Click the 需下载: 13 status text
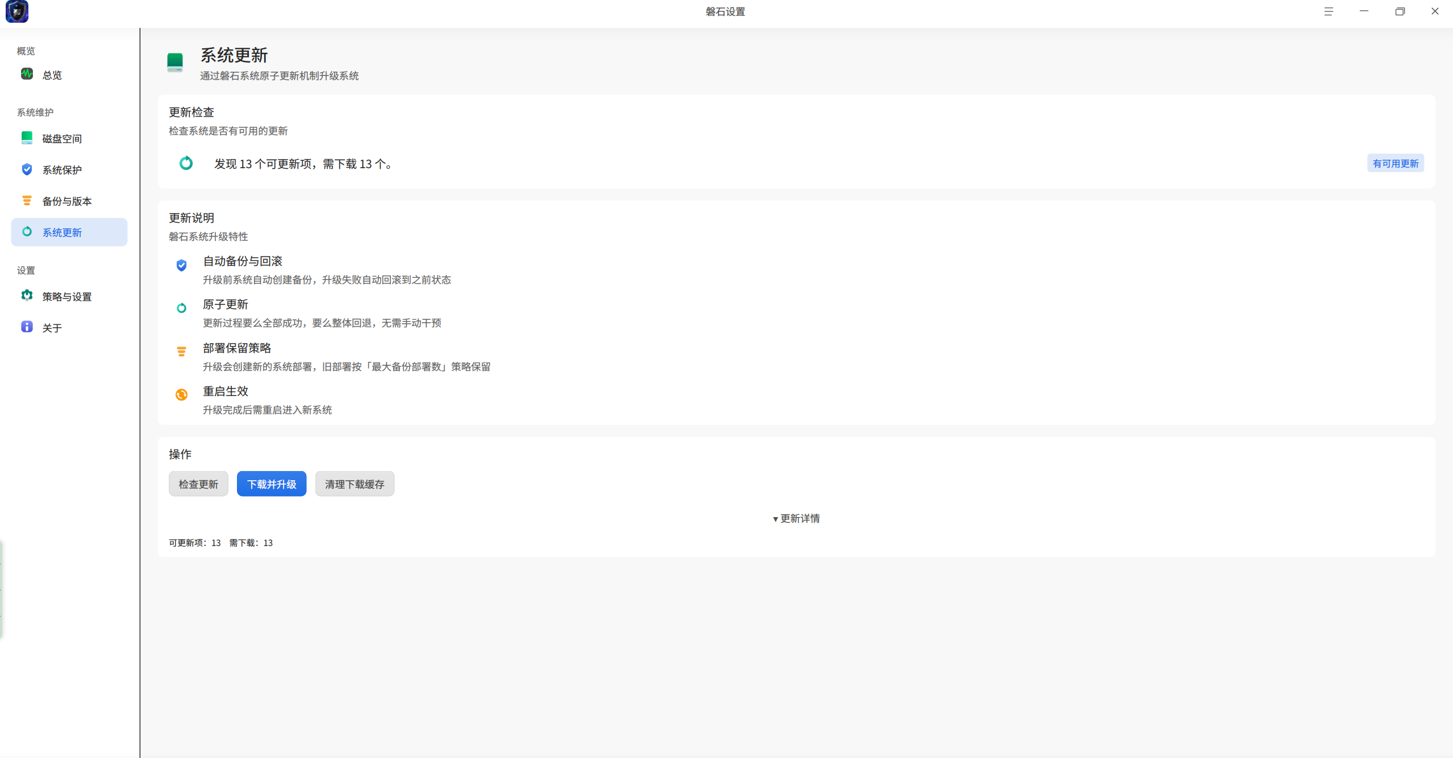 click(251, 543)
